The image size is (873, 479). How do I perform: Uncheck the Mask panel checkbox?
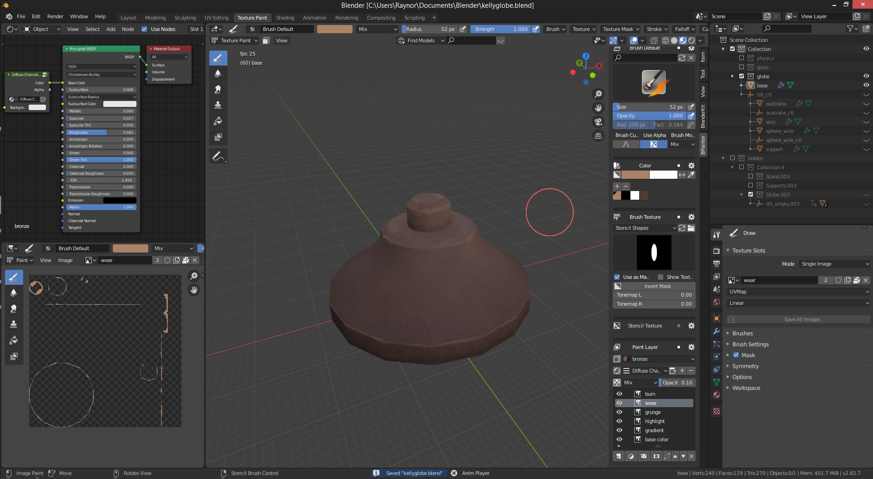[736, 355]
